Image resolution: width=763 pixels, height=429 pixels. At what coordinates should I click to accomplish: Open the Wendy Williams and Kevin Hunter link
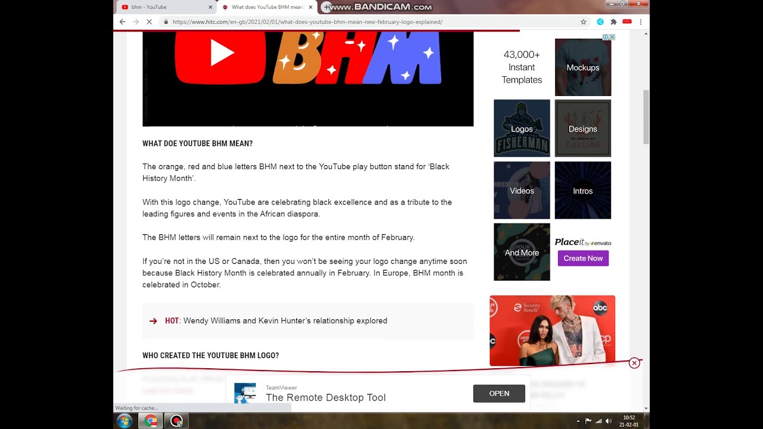tap(285, 321)
